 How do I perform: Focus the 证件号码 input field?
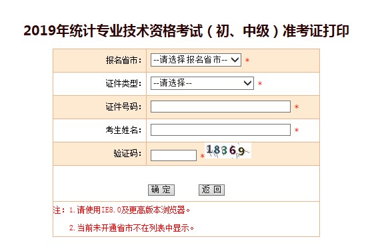point(221,107)
